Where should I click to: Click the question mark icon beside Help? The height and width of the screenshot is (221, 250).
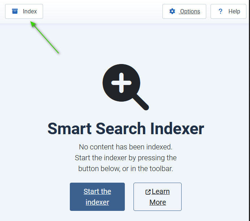coord(220,11)
